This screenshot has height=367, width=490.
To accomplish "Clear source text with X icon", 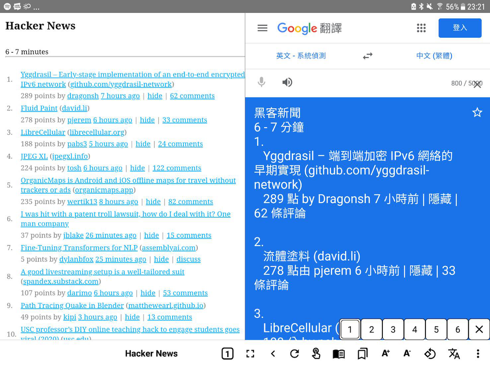I will click(x=477, y=84).
